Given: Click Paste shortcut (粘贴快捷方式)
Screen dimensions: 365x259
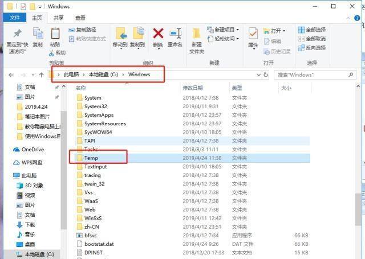Looking at the screenshot, I should [x=87, y=39].
